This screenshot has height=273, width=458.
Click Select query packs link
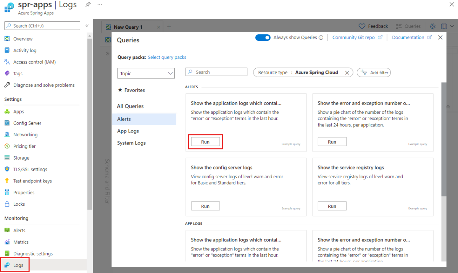point(167,57)
